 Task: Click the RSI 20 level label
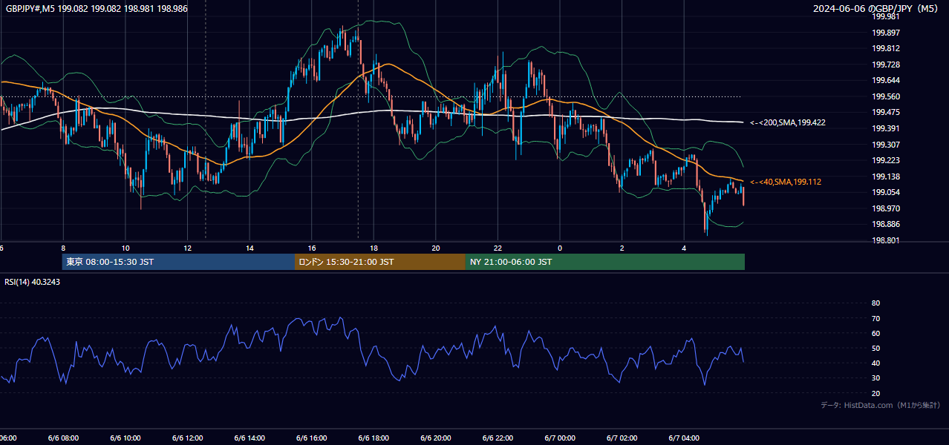click(875, 393)
